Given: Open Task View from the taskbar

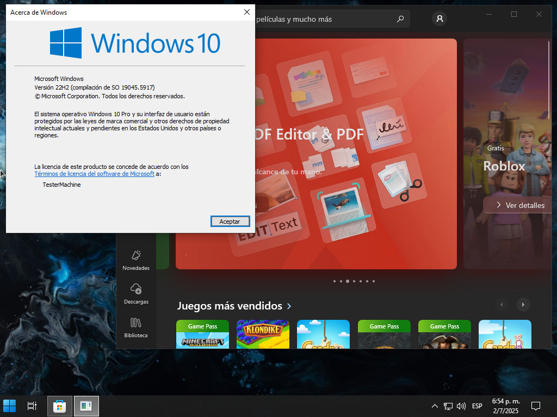Looking at the screenshot, I should pos(32,406).
